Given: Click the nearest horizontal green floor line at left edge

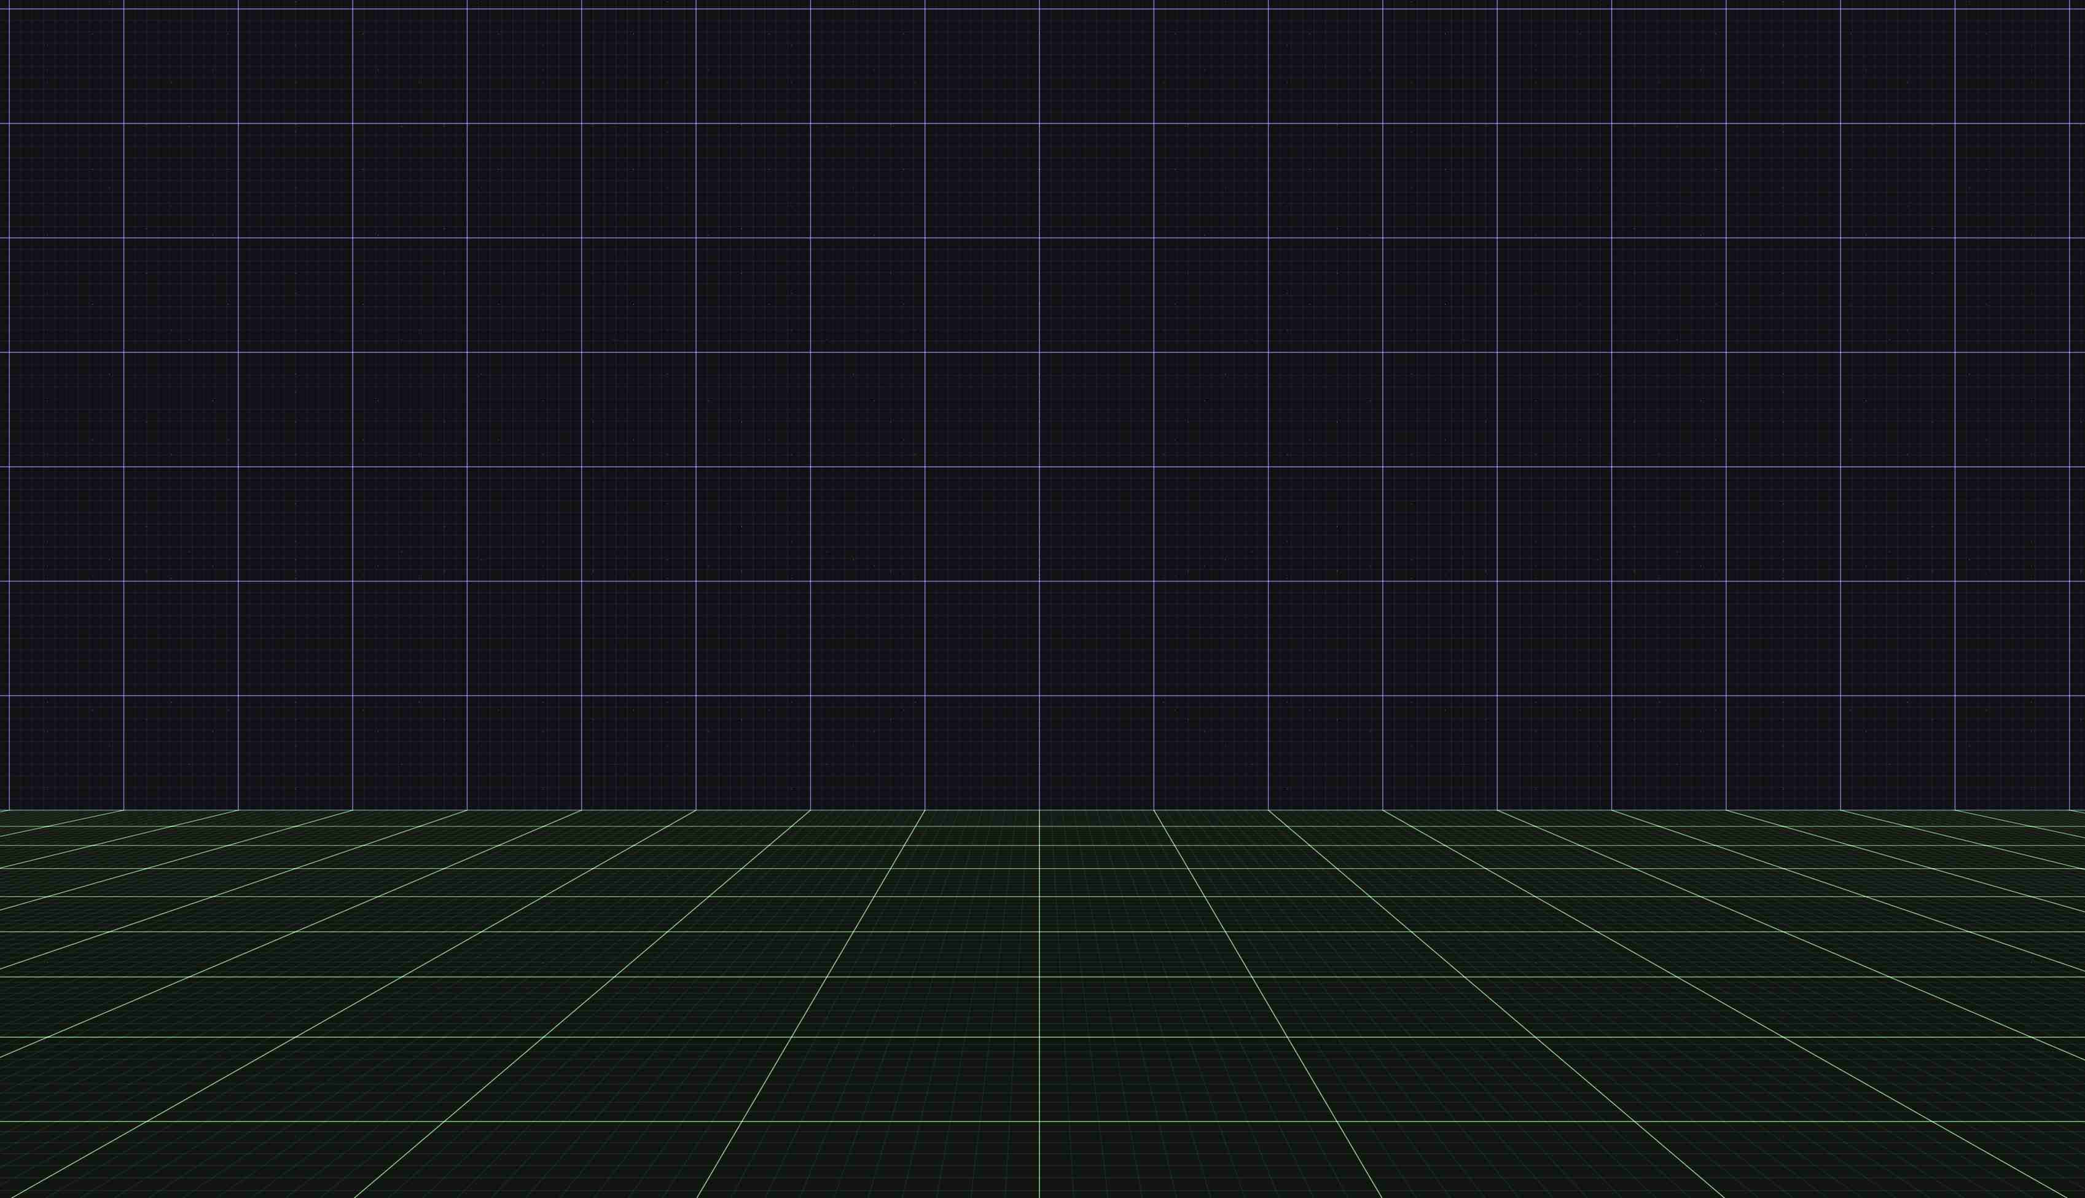Looking at the screenshot, I should click(2, 1121).
